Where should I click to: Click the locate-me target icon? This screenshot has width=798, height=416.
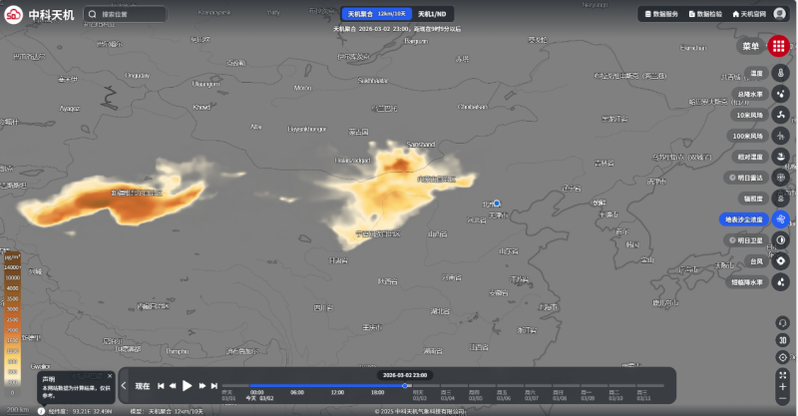point(782,357)
